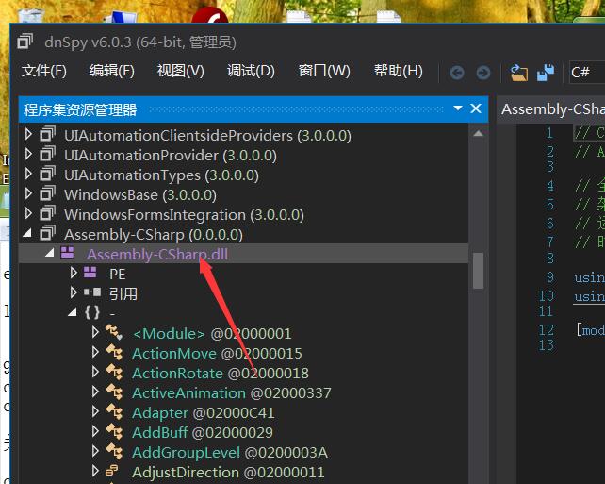Expand UIAutomationTypes node
Image resolution: width=605 pixels, height=484 pixels.
[x=28, y=174]
